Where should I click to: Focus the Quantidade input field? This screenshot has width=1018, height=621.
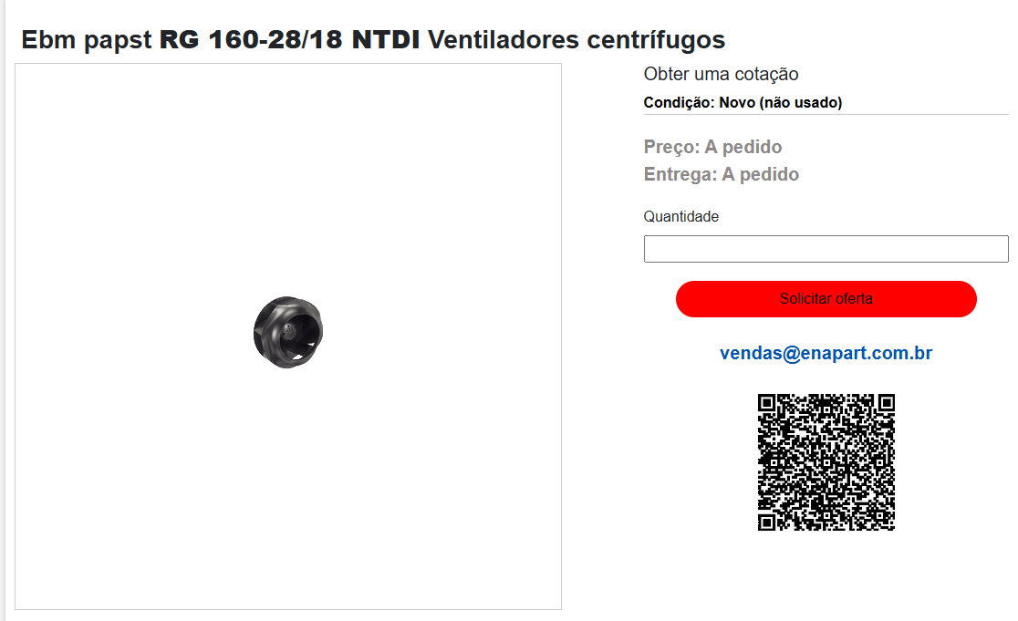pos(826,249)
